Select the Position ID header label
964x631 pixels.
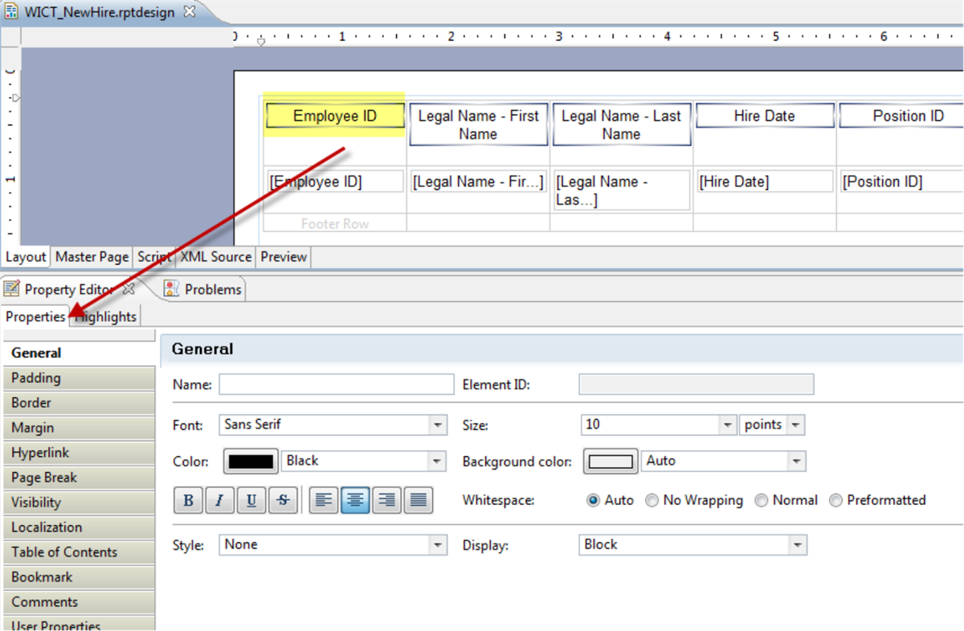[x=902, y=116]
